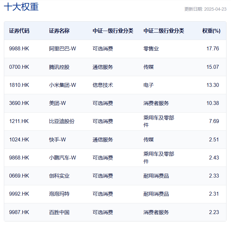Click 零售业 industry cell
The height and width of the screenshot is (225, 231).
[x=151, y=48]
